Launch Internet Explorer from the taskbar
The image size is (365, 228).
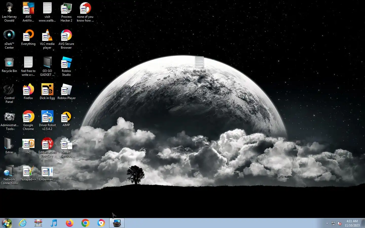tap(23, 223)
